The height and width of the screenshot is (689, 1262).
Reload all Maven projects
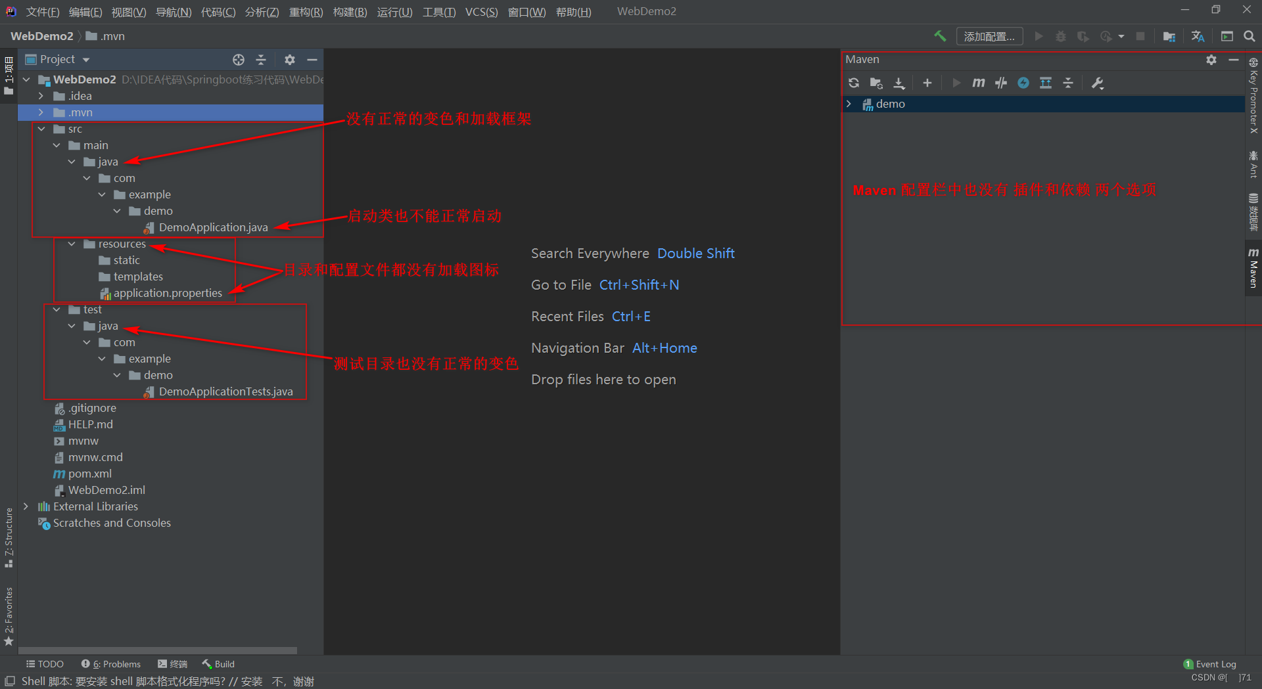pos(853,83)
